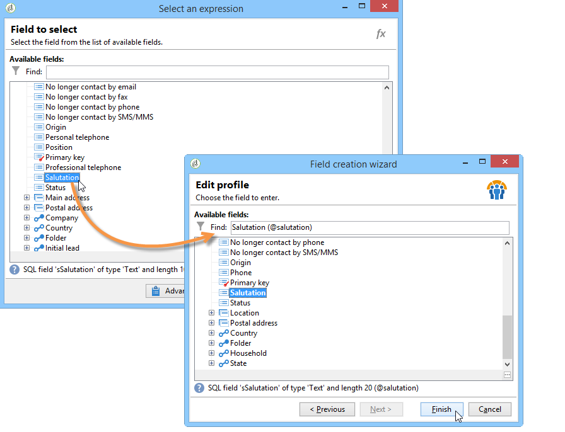565x432 pixels.
Task: Click the scroll down arrow in the wizard list
Action: [x=508, y=365]
